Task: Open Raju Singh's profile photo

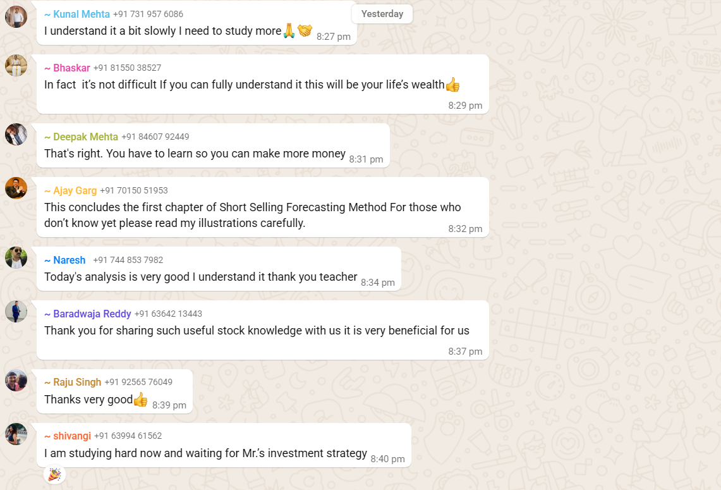Action: point(16,381)
